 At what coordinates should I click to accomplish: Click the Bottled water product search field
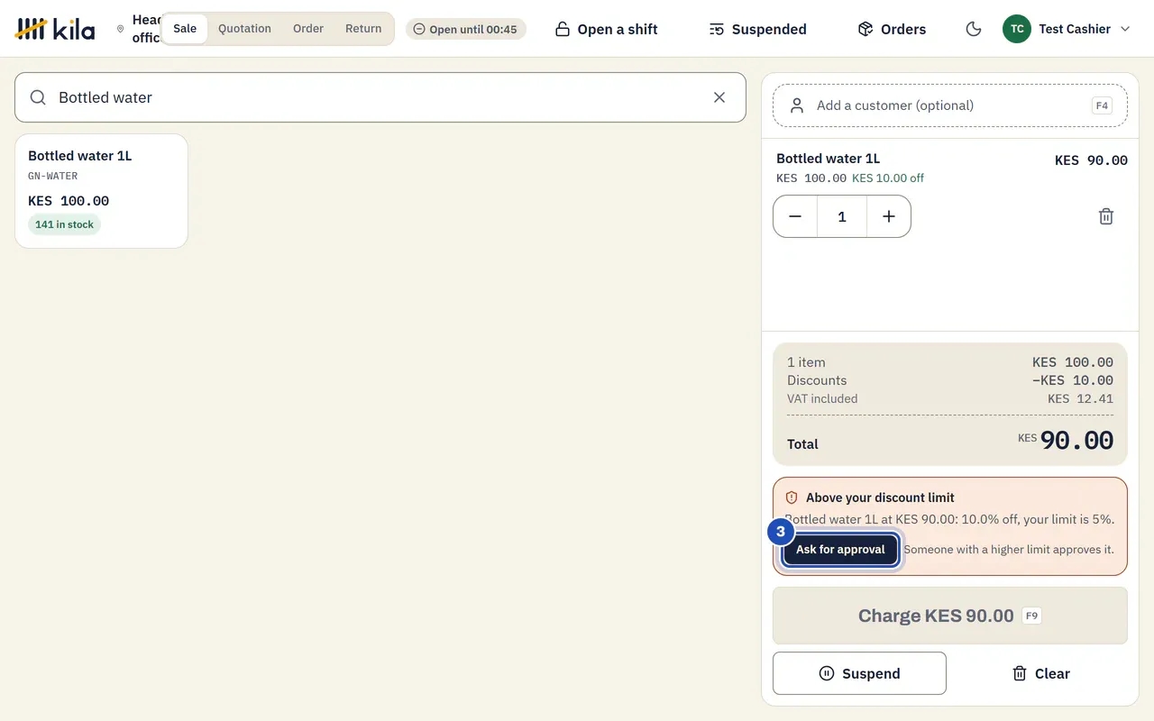click(380, 97)
